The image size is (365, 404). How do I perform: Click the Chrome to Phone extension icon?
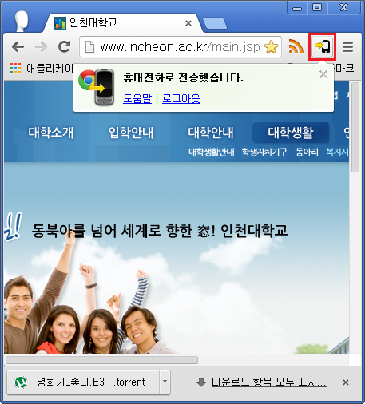[323, 47]
